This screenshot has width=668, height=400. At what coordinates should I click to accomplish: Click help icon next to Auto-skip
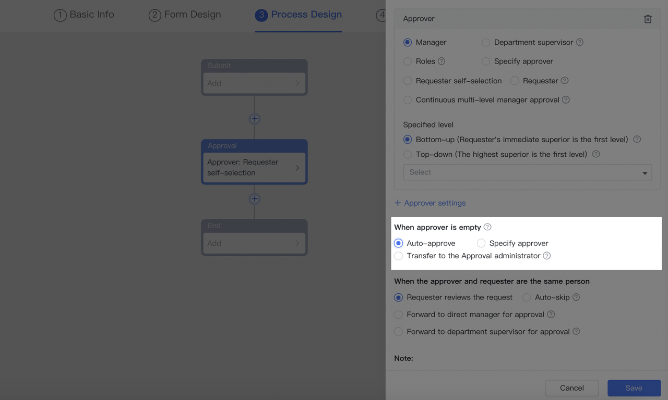click(x=576, y=297)
